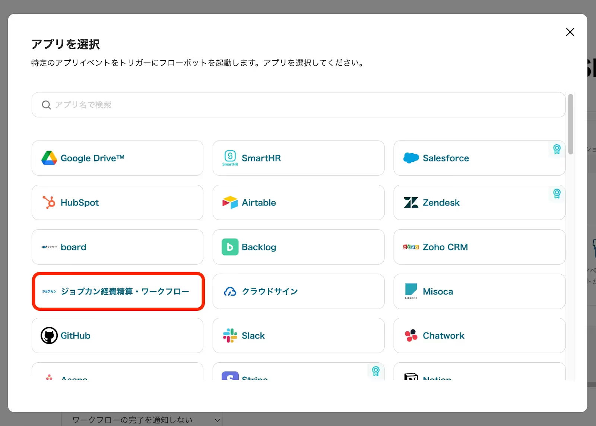
Task: Close the アプリを選択 dialog
Action: 570,32
